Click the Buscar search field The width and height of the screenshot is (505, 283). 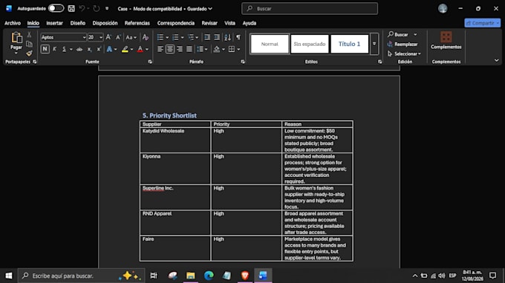(310, 9)
